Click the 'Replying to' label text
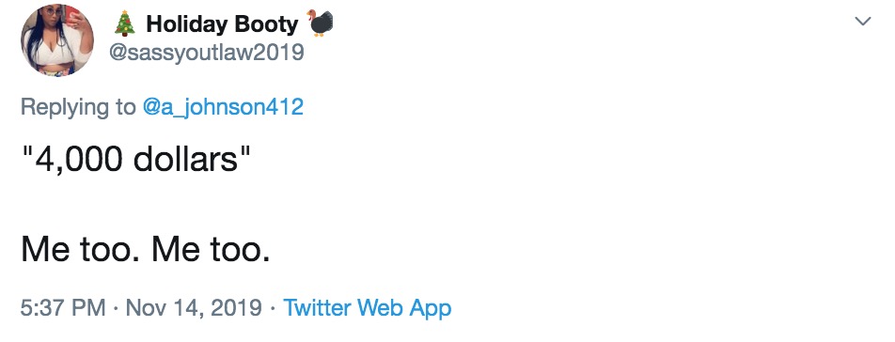Viewport: 895px width, 342px height. [78, 106]
